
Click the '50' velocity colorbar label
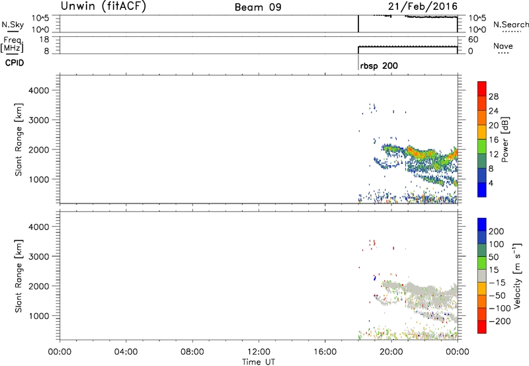(493, 257)
